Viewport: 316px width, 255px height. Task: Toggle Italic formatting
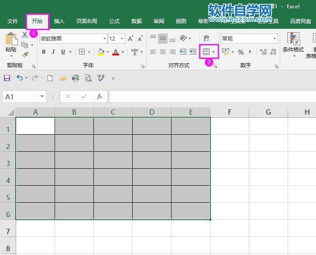pos(53,52)
